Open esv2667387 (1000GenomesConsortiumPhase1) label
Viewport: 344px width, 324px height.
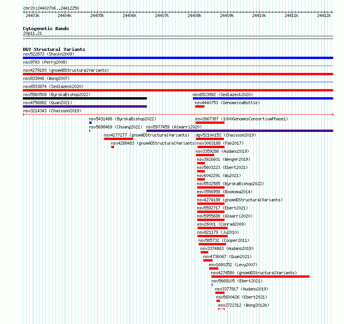click(242, 119)
